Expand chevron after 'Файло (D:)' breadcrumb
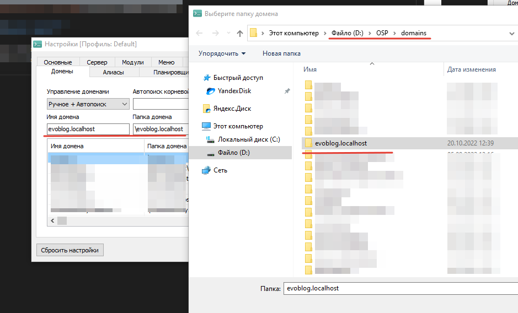 (370, 33)
